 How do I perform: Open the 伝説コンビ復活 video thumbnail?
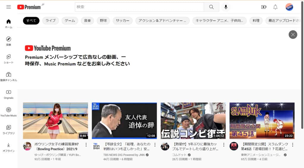tap(193, 121)
